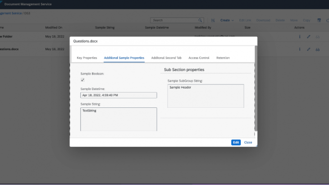Click the Sample Datetime column header
Image resolution: width=329 pixels, height=185 pixels.
tap(157, 28)
